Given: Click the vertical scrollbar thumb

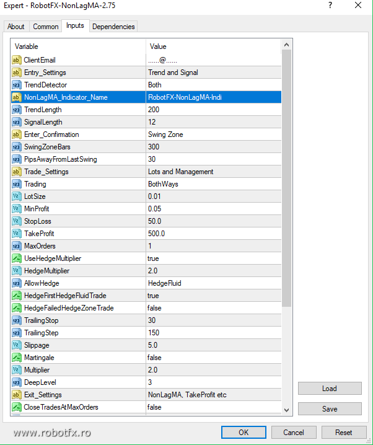Looking at the screenshot, I should click(x=286, y=178).
